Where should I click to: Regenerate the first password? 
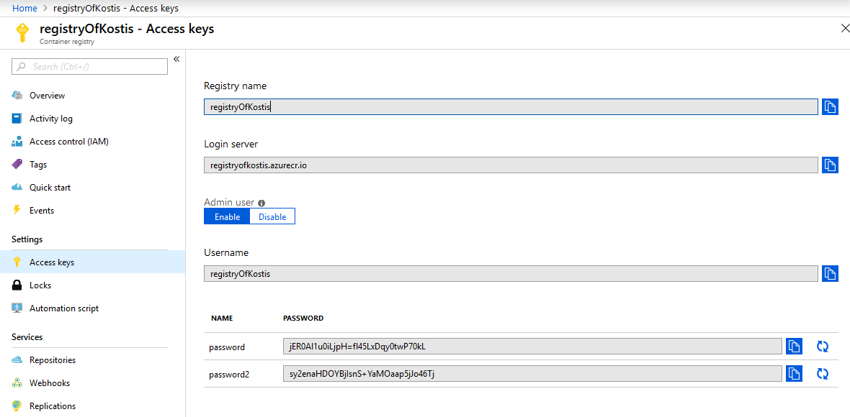point(823,347)
